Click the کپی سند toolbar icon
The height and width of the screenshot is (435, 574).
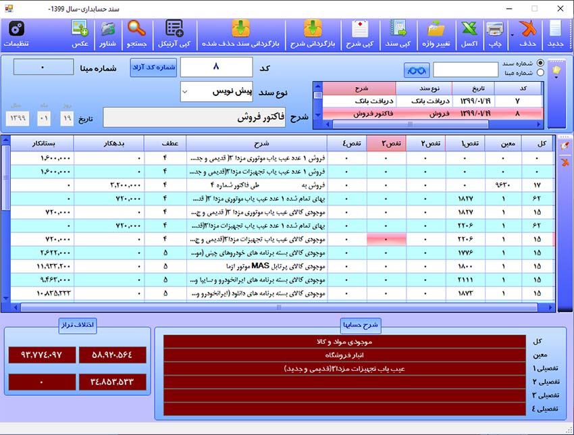point(398,28)
